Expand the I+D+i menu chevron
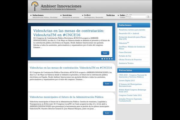 (x=83, y=15)
